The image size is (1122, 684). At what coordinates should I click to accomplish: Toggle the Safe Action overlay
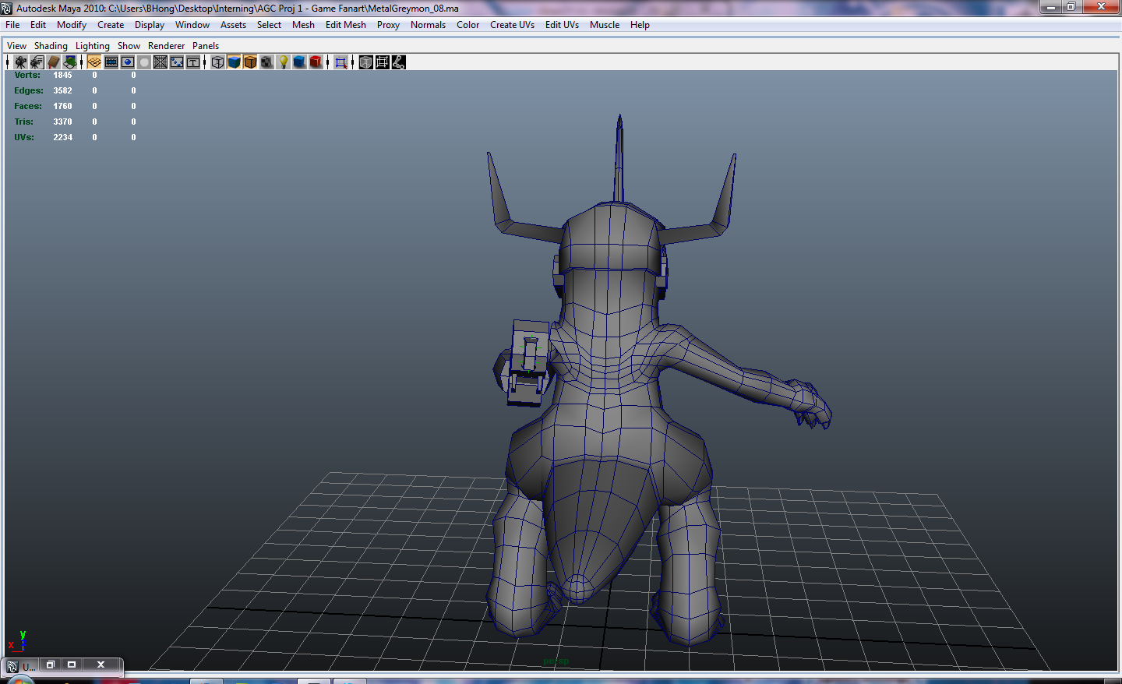coord(177,62)
